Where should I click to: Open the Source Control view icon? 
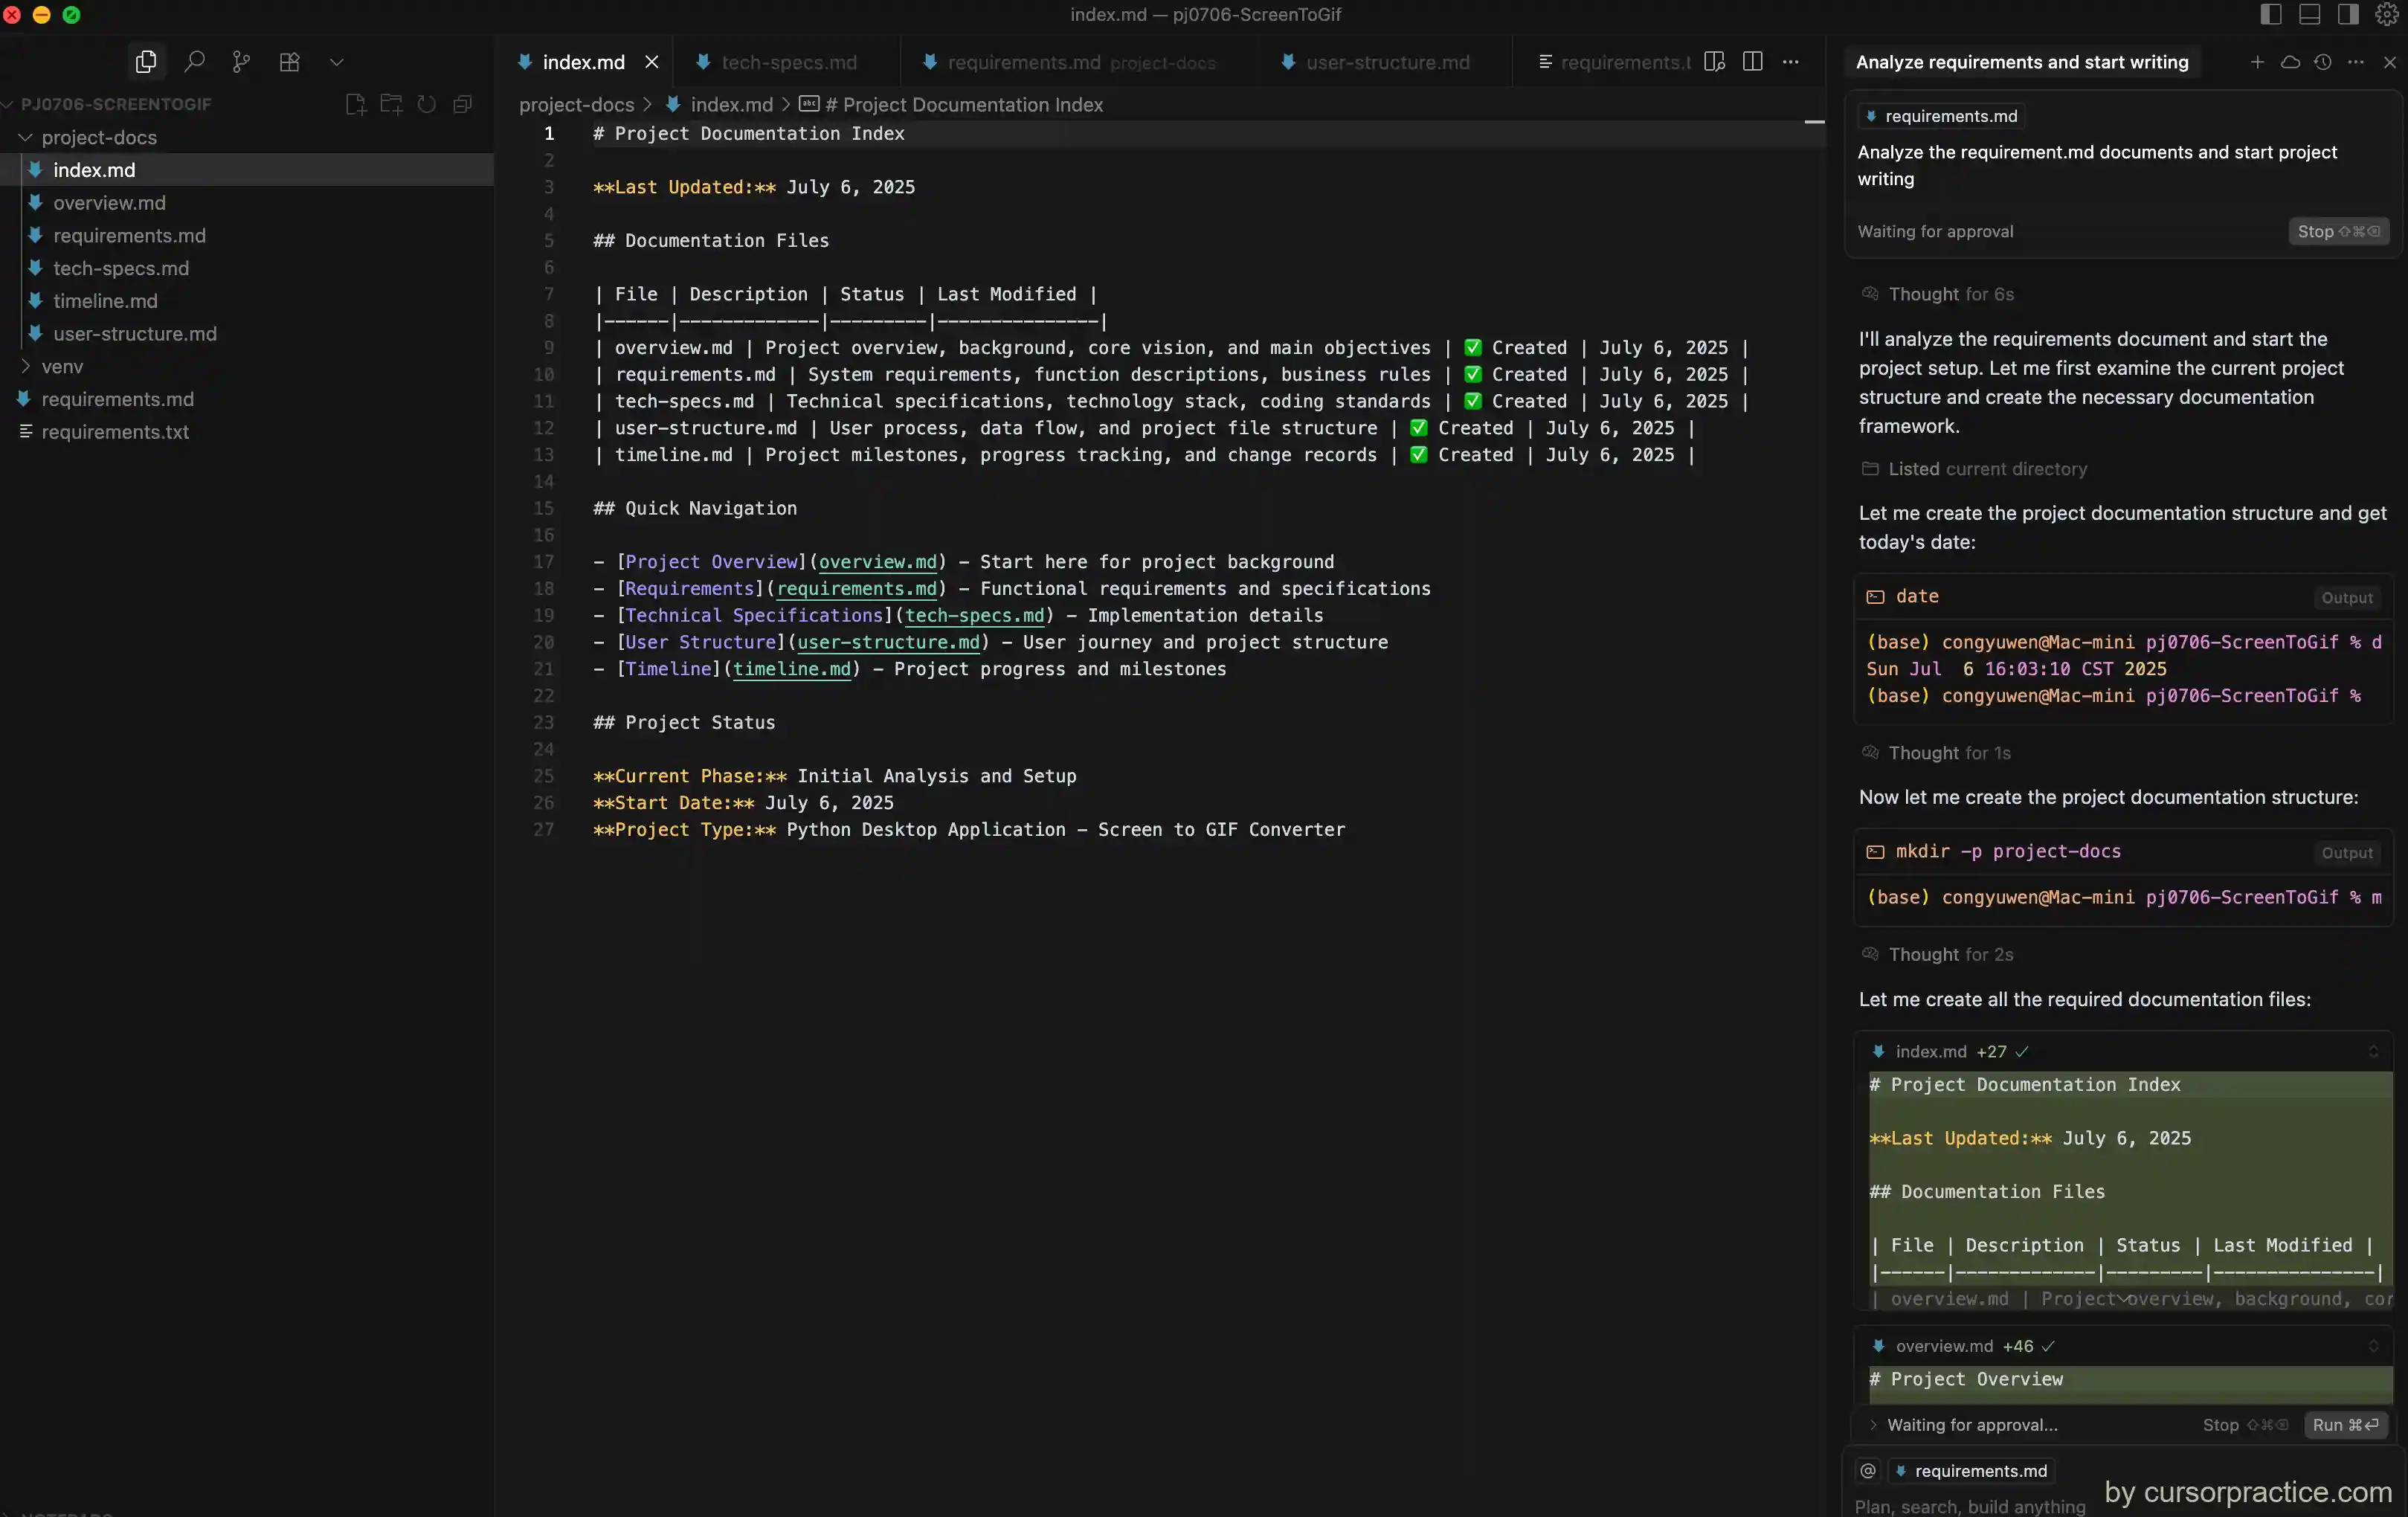point(241,62)
